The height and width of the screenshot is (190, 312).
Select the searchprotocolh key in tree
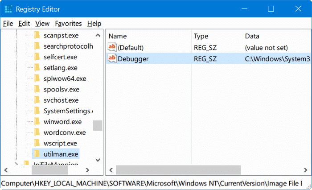(68, 46)
